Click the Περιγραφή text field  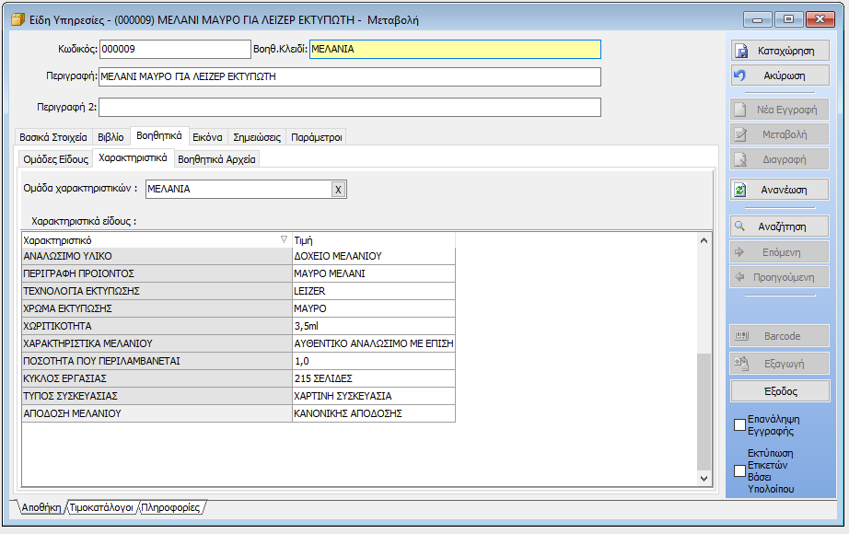click(350, 77)
